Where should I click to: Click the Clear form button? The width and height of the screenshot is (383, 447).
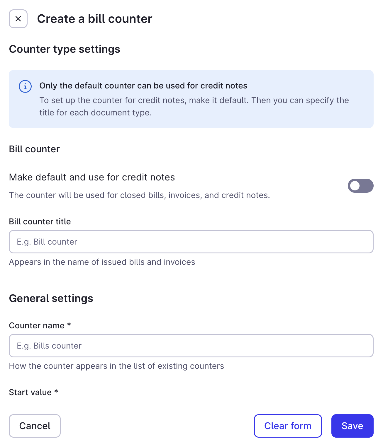click(287, 426)
